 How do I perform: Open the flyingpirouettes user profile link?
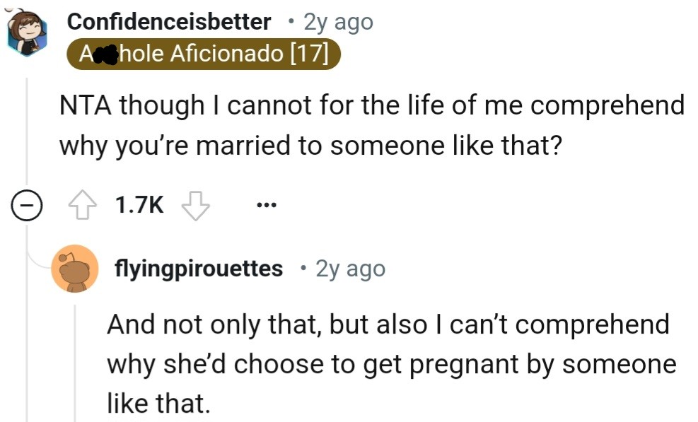tap(199, 269)
